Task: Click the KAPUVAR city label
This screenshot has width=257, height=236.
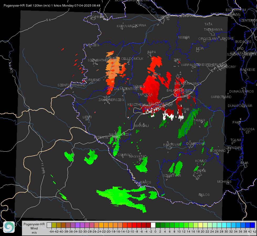Action: pyautogui.click(x=124, y=26)
